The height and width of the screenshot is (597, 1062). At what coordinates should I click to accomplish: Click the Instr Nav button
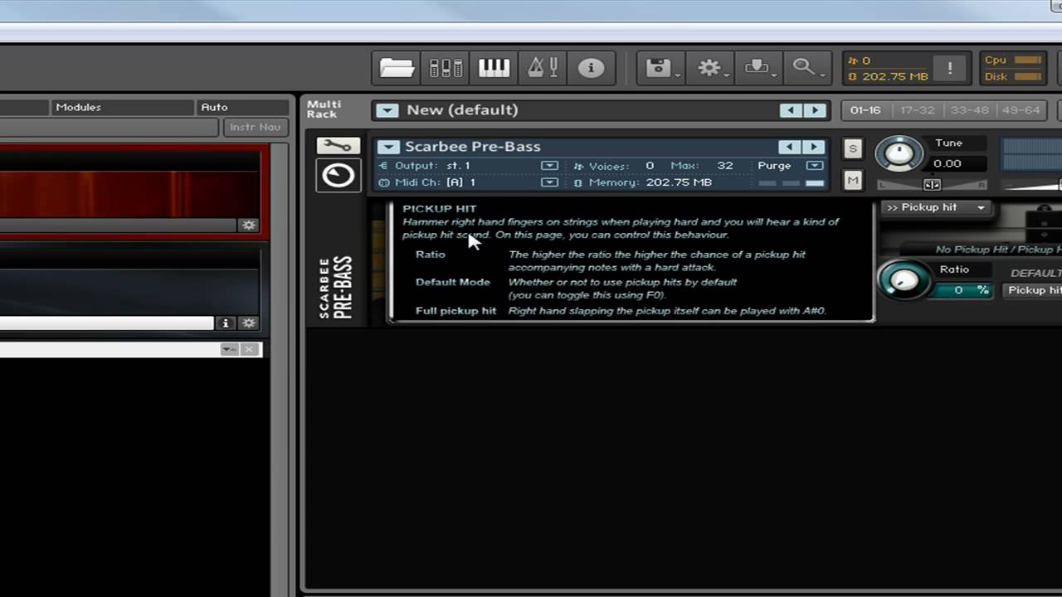pos(255,127)
